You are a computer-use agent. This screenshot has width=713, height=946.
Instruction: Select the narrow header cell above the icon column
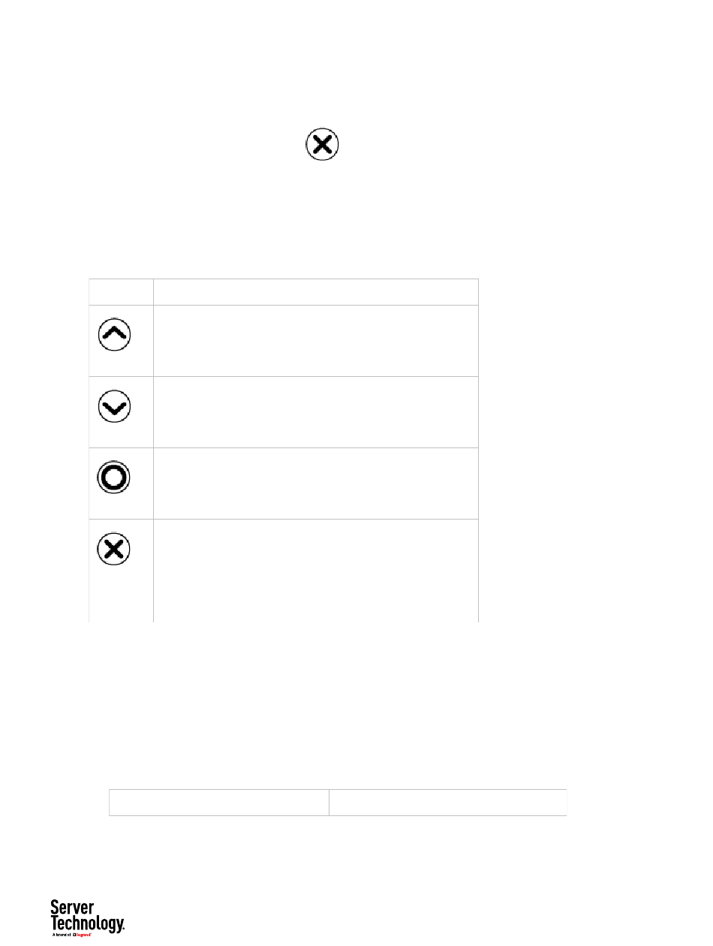(x=121, y=292)
